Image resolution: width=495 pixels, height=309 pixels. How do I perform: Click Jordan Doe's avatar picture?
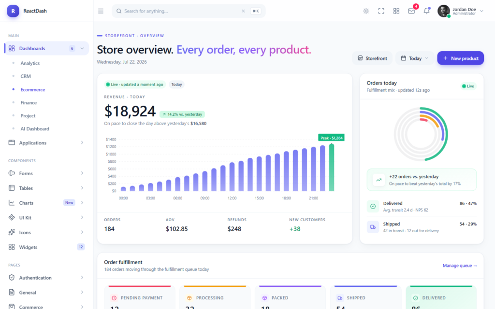(x=444, y=11)
